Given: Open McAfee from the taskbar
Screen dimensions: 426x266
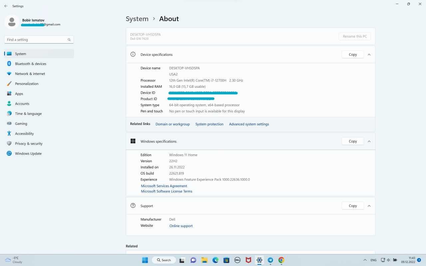Looking at the screenshot, I should tap(248, 260).
